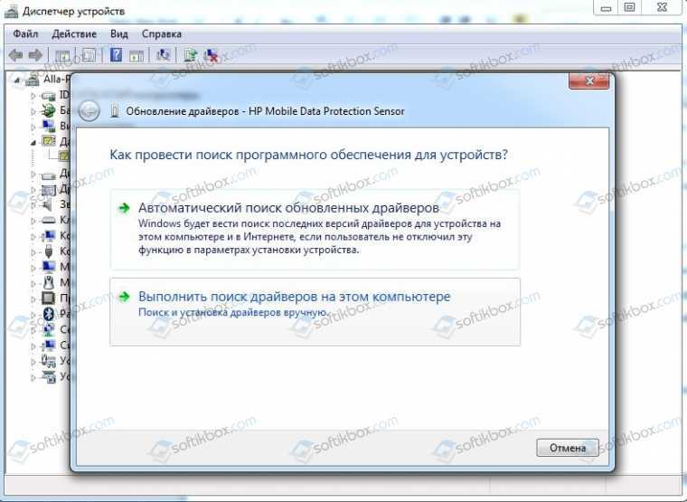687x502 pixels.
Task: Collapse the expanded yellow question-mark category arrow
Action: [x=33, y=142]
